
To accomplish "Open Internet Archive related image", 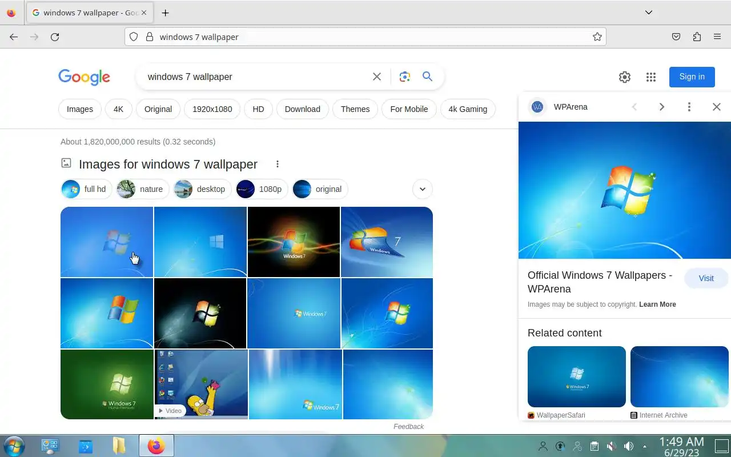I will (x=680, y=376).
